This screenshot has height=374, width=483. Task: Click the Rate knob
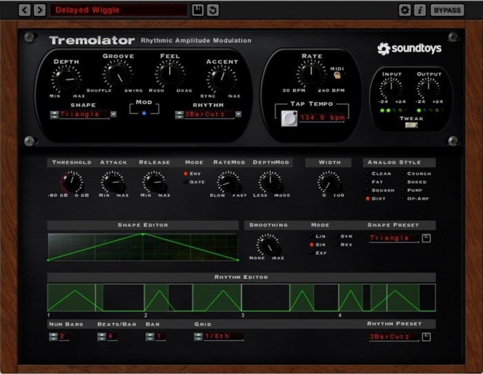(x=311, y=74)
